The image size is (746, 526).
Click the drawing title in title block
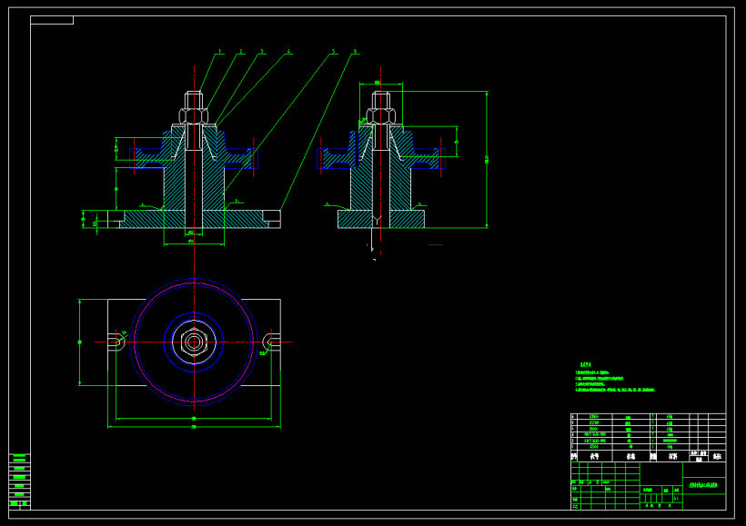point(703,485)
